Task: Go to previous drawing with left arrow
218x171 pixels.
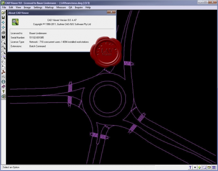Action: (x=3, y=27)
